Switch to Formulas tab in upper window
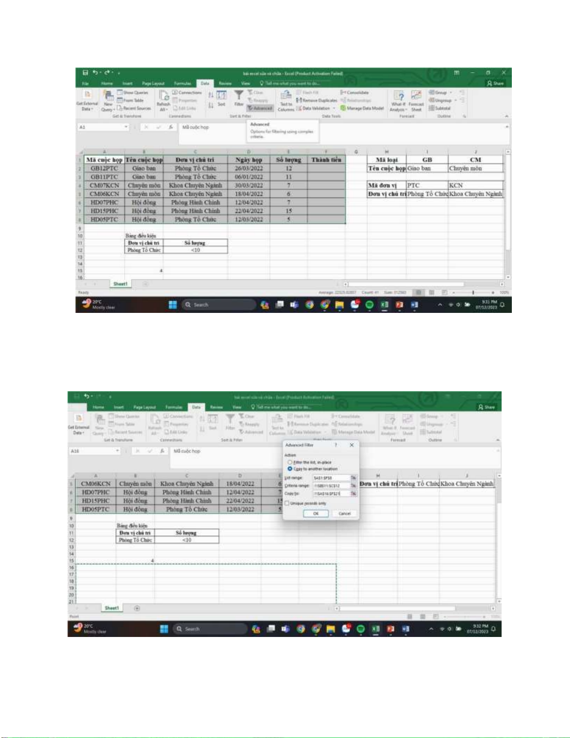 182,83
